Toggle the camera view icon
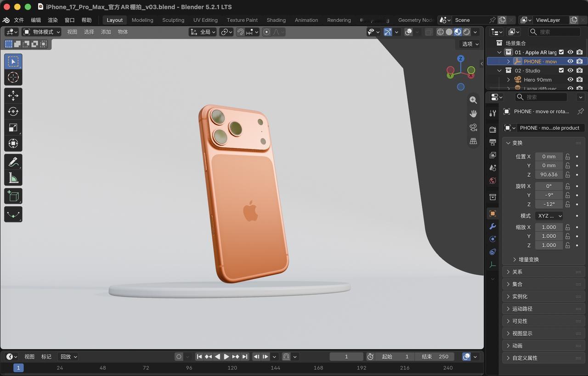Viewport: 588px width, 376px height. 473,127
